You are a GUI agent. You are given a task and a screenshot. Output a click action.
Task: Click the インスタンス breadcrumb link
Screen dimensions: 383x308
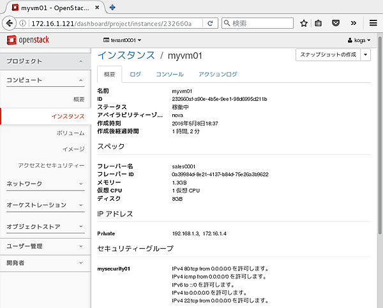tap(126, 56)
